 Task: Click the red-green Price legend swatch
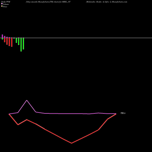2,6
